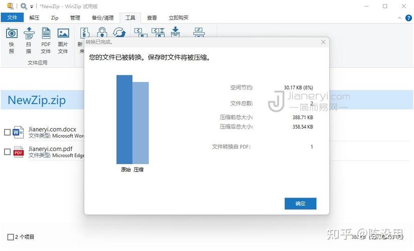Click the NewZip.zip archive title
Viewport: 414px width, 251px height.
(37, 100)
